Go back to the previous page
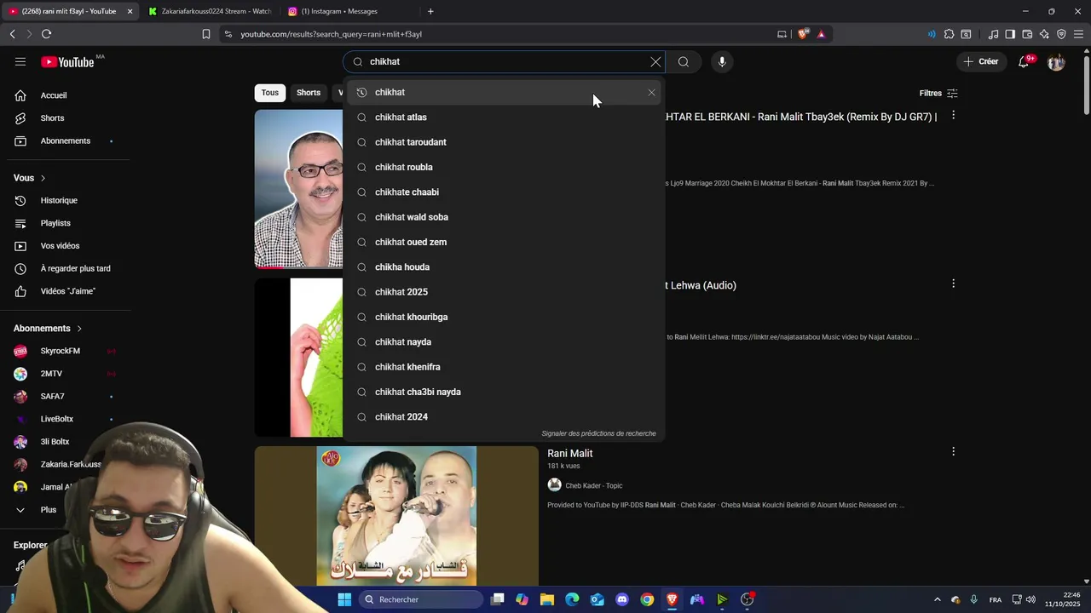 click(x=12, y=34)
